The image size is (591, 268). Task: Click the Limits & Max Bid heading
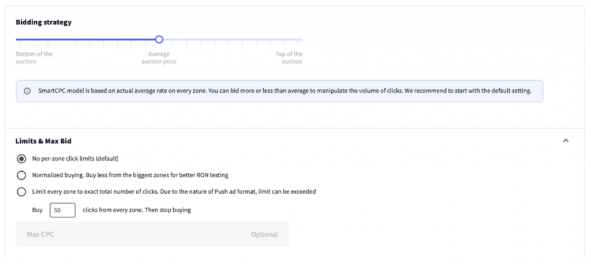point(43,141)
